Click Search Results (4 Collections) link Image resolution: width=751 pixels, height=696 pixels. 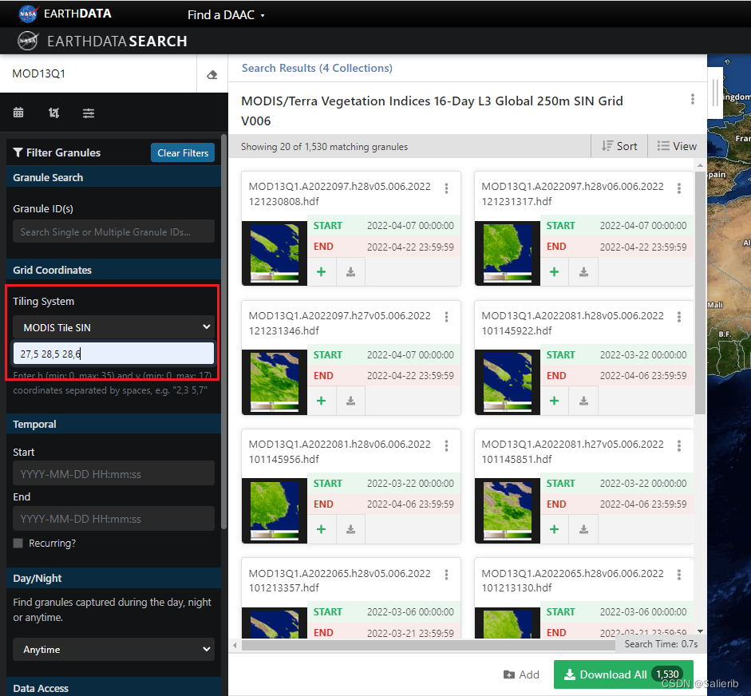tap(317, 68)
